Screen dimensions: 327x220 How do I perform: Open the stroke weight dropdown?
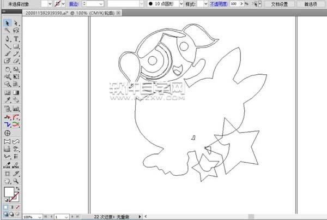101,4
